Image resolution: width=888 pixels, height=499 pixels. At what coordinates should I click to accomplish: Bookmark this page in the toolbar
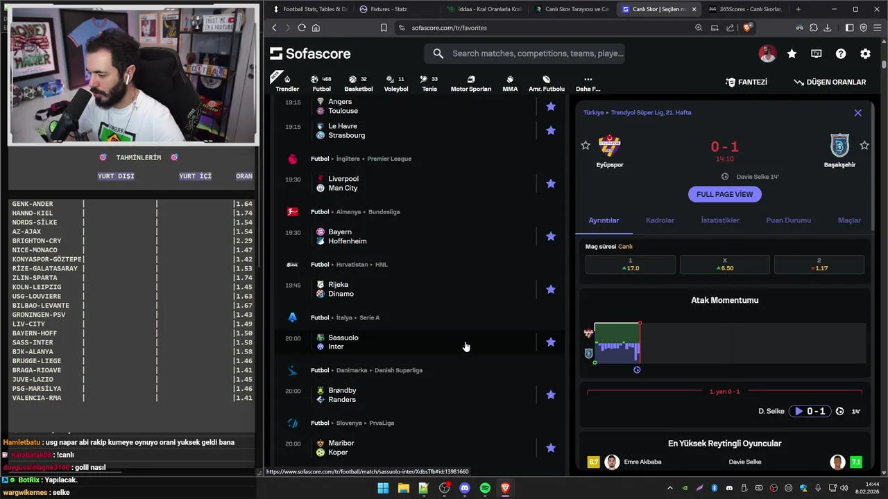(384, 28)
